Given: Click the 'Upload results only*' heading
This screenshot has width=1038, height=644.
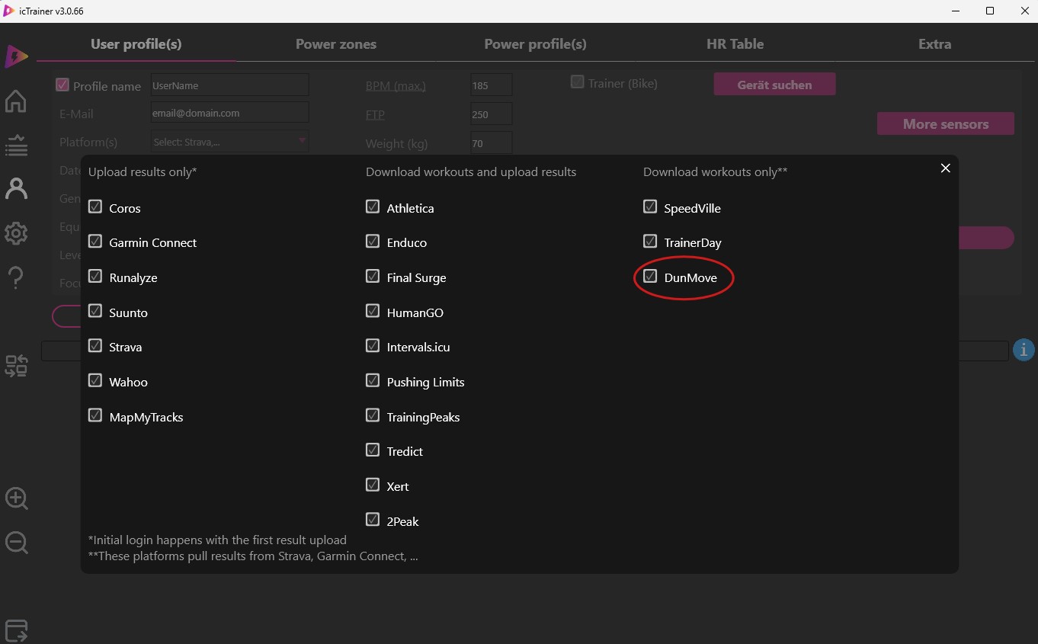Looking at the screenshot, I should pyautogui.click(x=143, y=171).
